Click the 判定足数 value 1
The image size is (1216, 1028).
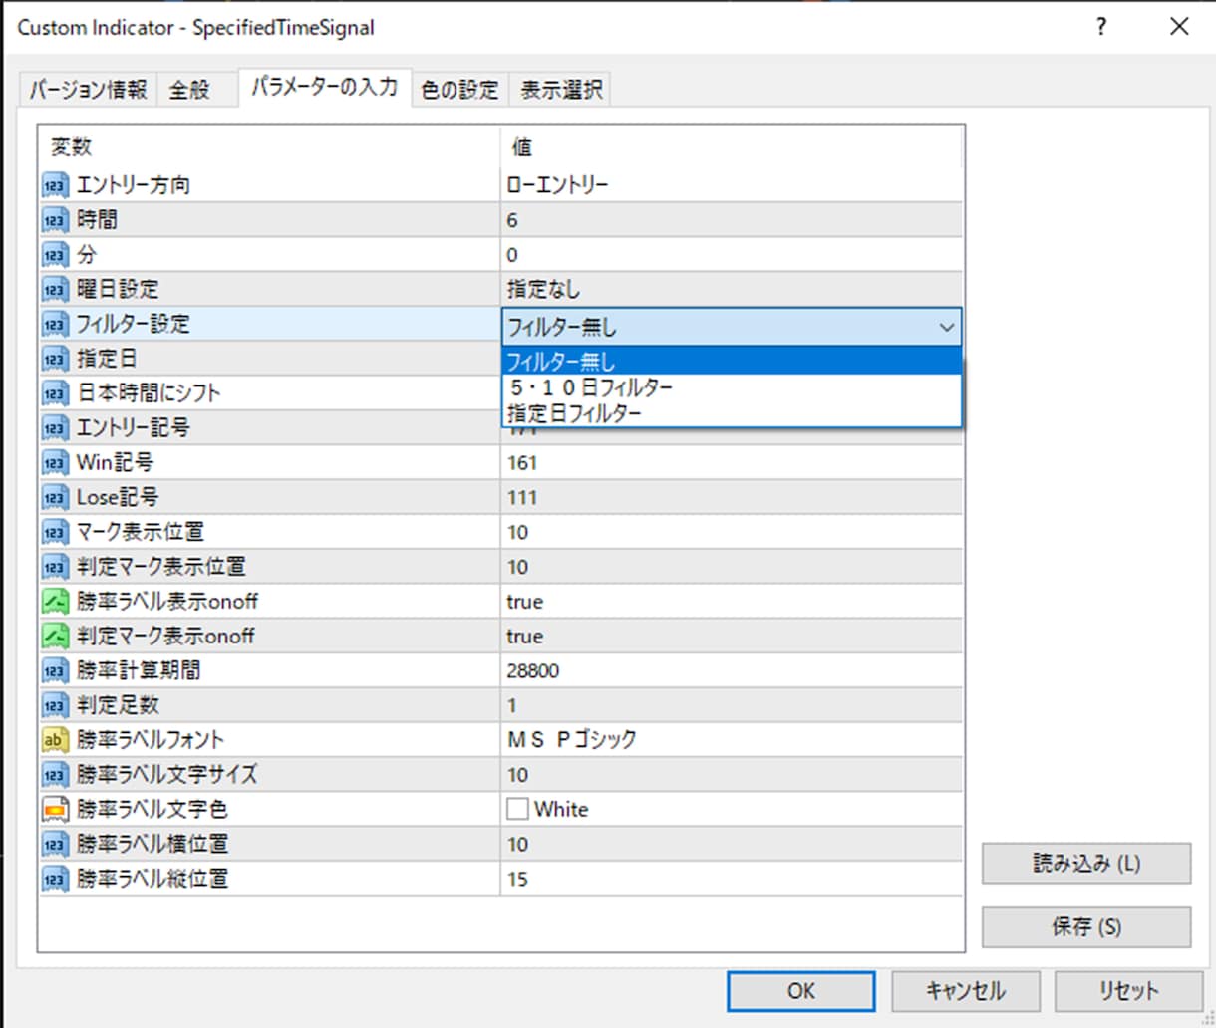click(x=512, y=706)
